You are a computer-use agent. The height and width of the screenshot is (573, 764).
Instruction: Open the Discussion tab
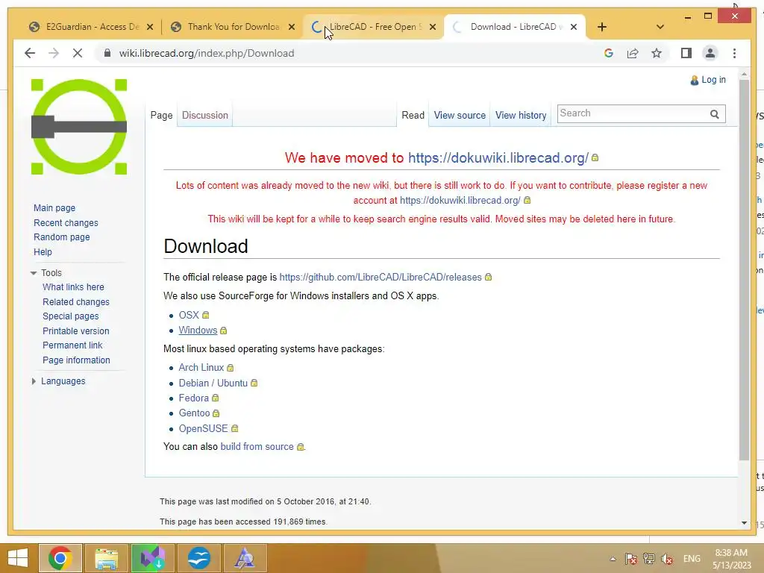(x=204, y=116)
